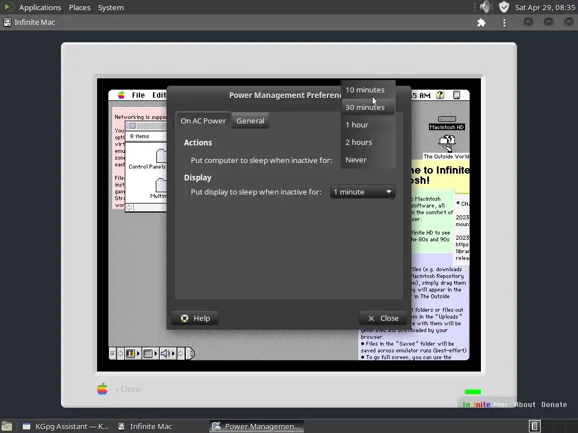The width and height of the screenshot is (578, 433).
Task: Open the Donate link
Action: (x=554, y=404)
